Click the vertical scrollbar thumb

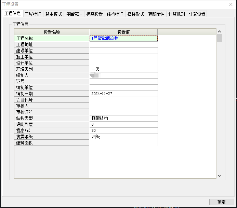220,38
